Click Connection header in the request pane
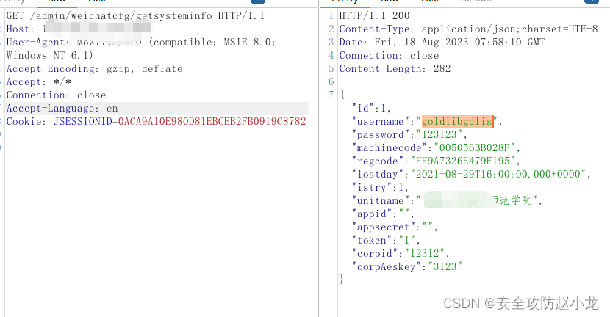The image size is (610, 317). [56, 95]
